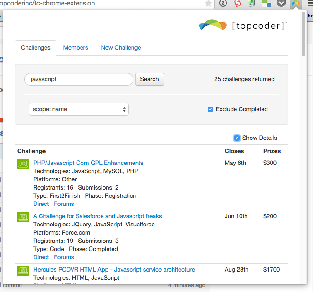The height and width of the screenshot is (292, 313).
Task: Click 'Technologies: JQuery, JavaScript, Visualforce' text
Action: point(94,224)
